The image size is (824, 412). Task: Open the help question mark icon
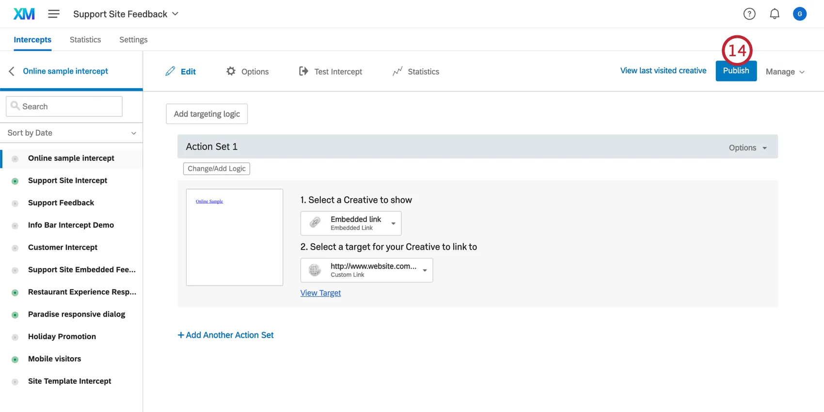(749, 14)
